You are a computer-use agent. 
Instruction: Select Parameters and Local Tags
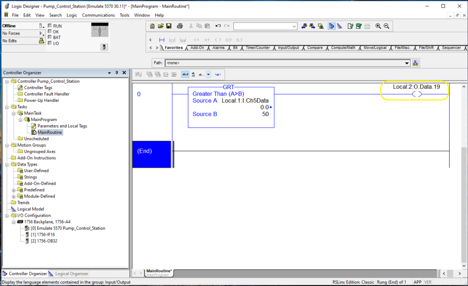pyautogui.click(x=62, y=126)
